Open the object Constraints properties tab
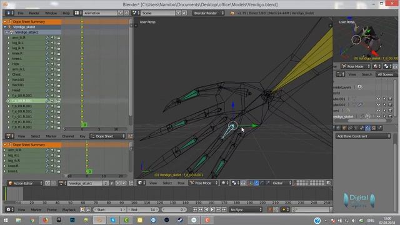Screen dimensions: 400x225 coord(350,127)
